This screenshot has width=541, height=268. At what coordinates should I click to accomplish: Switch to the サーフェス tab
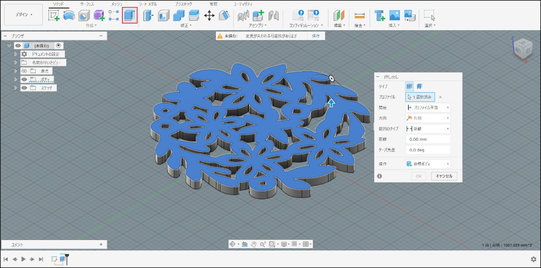coord(87,4)
